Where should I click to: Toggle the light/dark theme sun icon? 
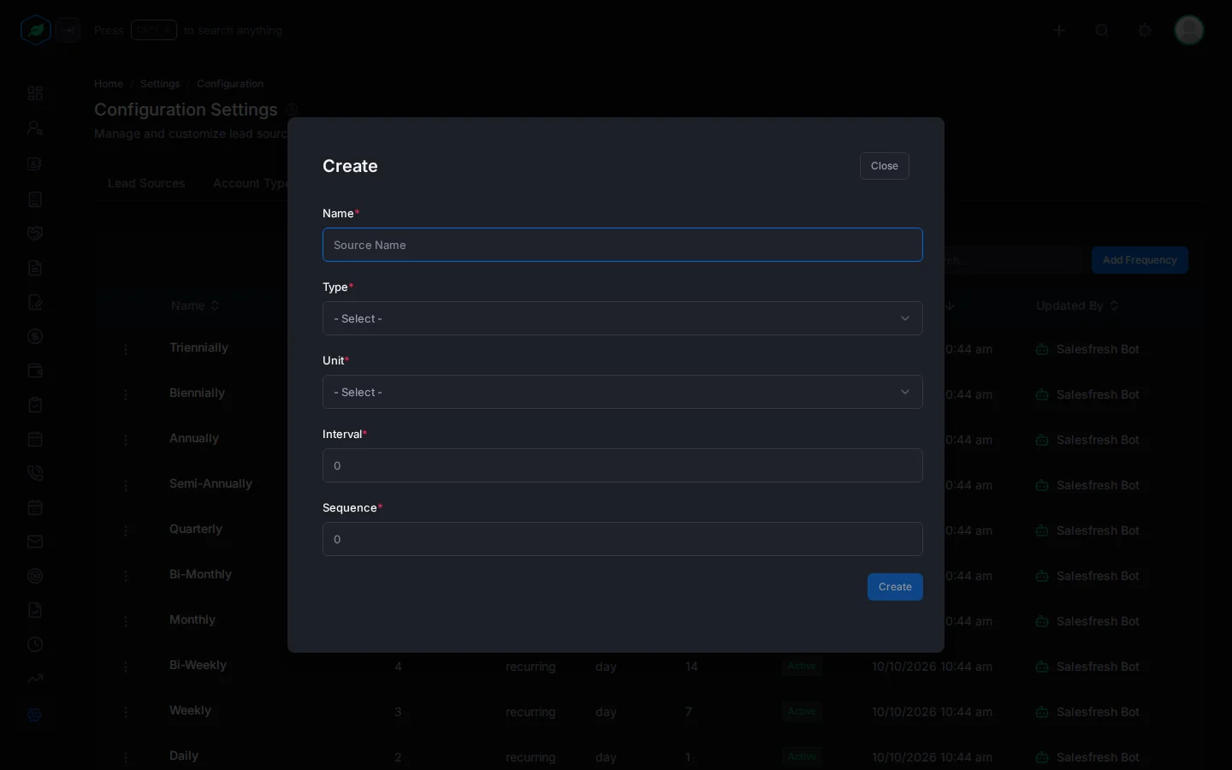(x=1145, y=31)
